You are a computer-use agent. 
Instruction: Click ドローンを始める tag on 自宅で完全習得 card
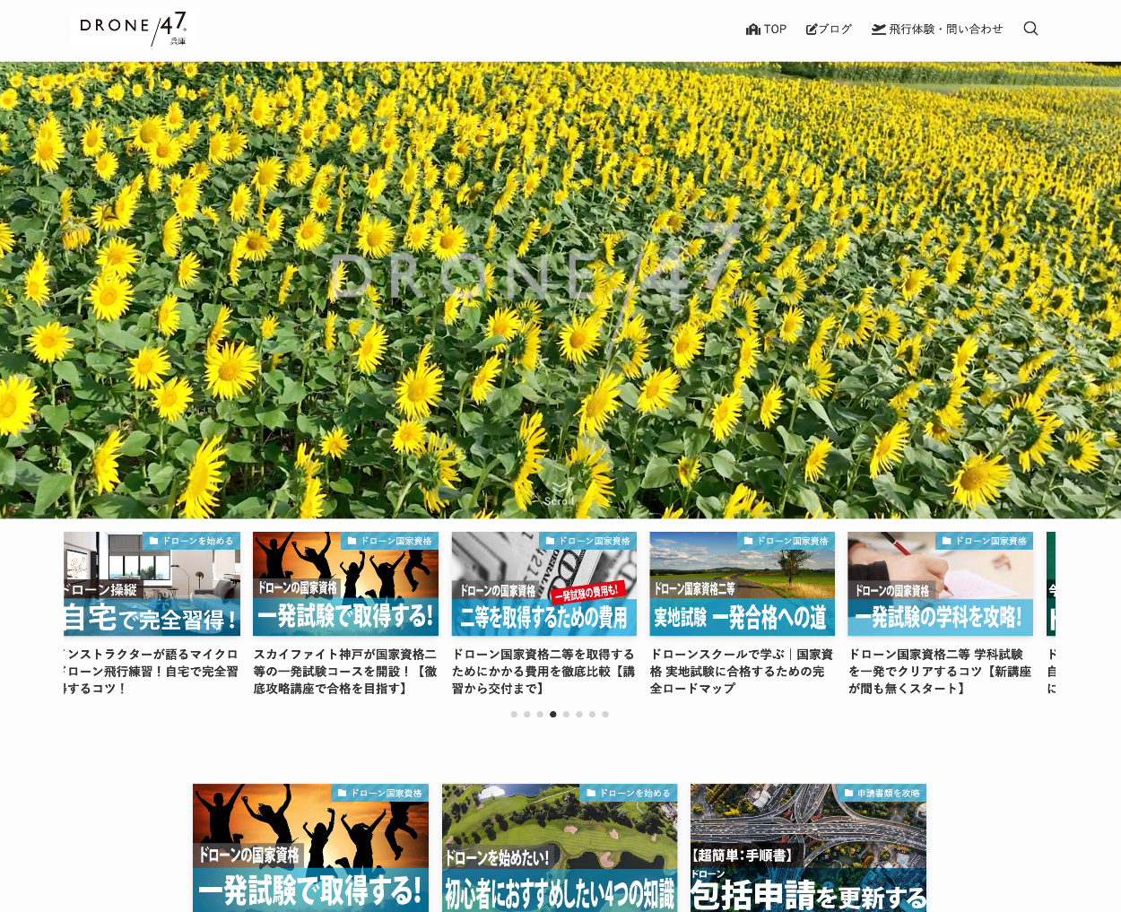coord(191,541)
